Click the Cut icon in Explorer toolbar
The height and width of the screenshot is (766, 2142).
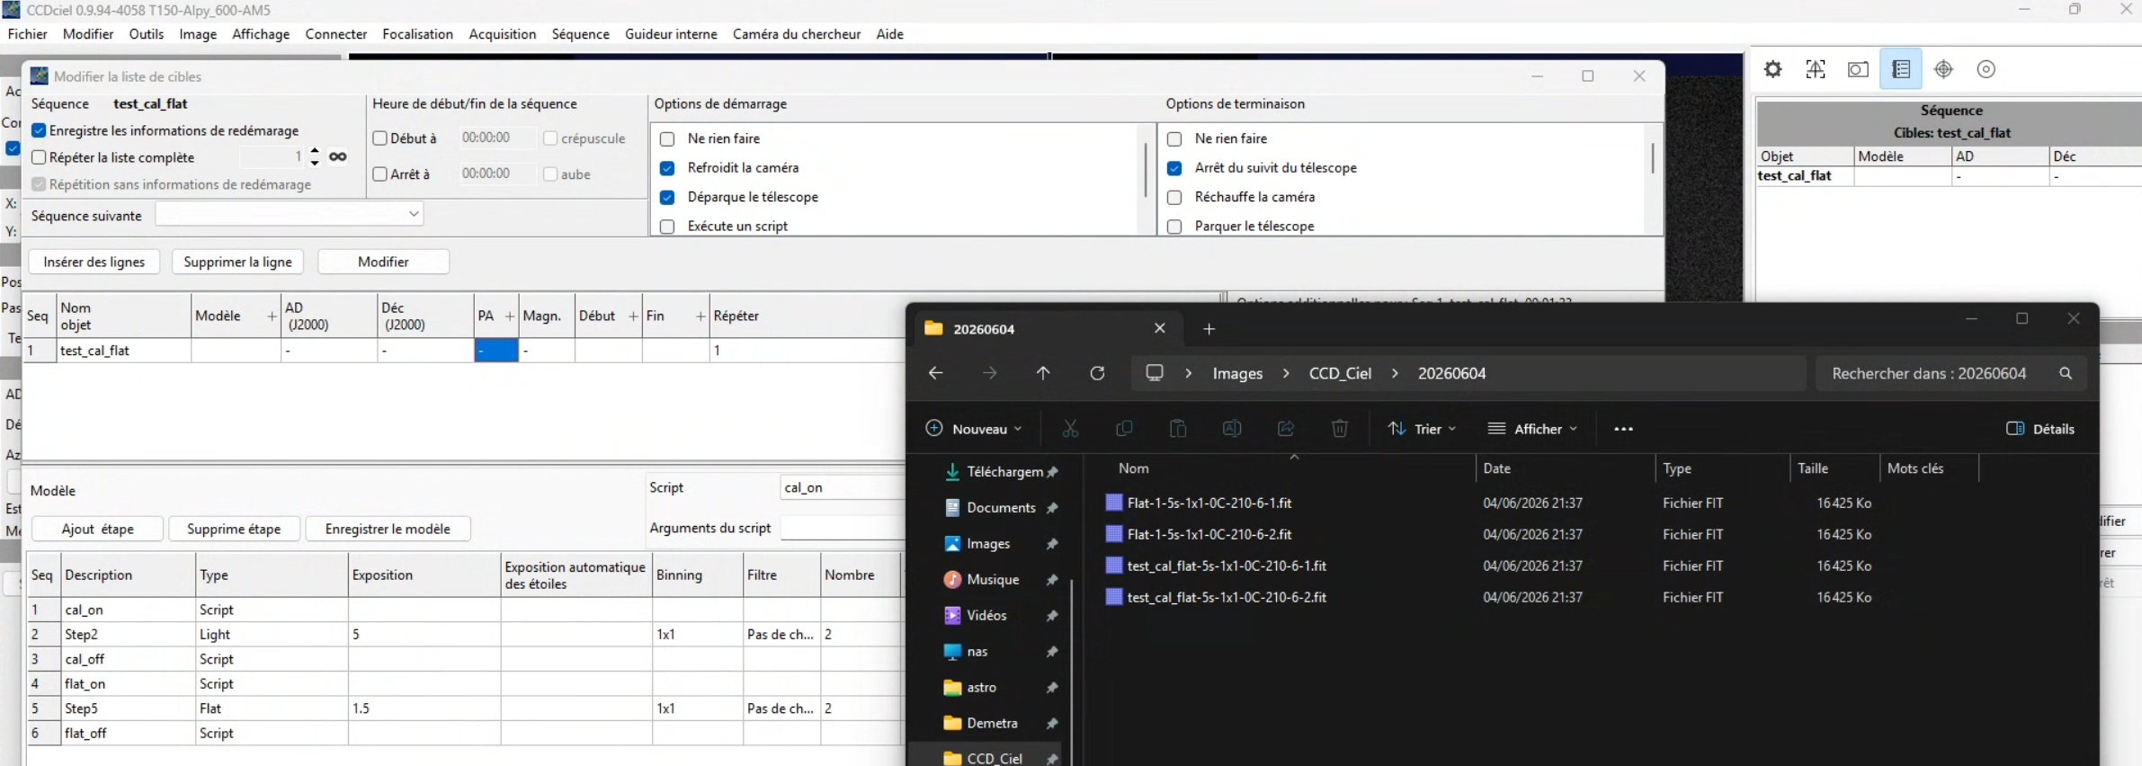1070,429
